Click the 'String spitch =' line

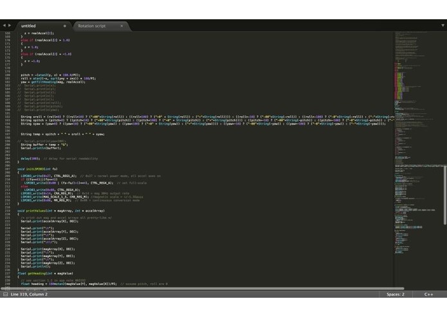207,120
